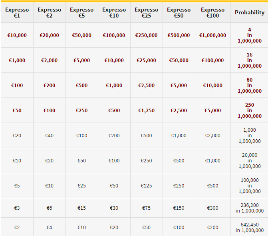Click the 80 in 1,000,000 probability cell
Image resolution: width=268 pixels, height=236 pixels.
(249, 86)
